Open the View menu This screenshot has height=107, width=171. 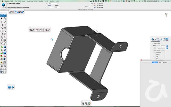click(24, 1)
